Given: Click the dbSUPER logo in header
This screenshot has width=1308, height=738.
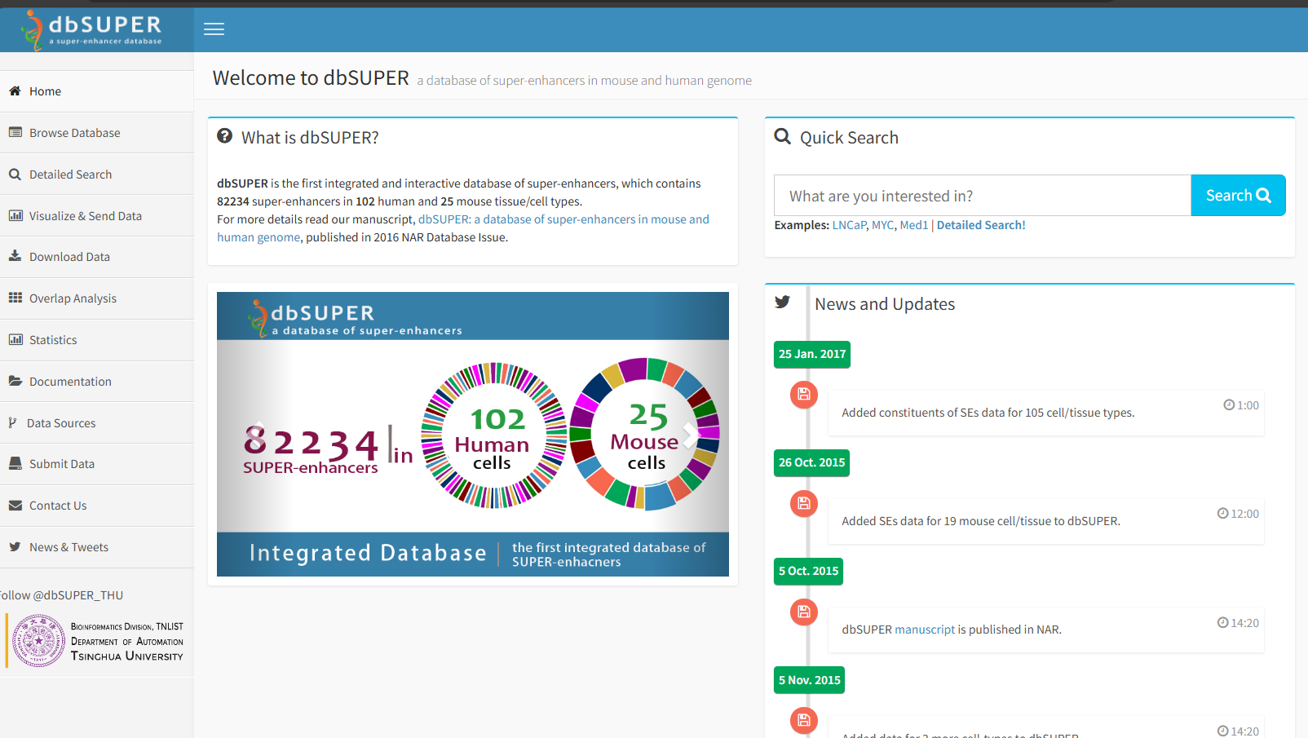Looking at the screenshot, I should coord(93,29).
